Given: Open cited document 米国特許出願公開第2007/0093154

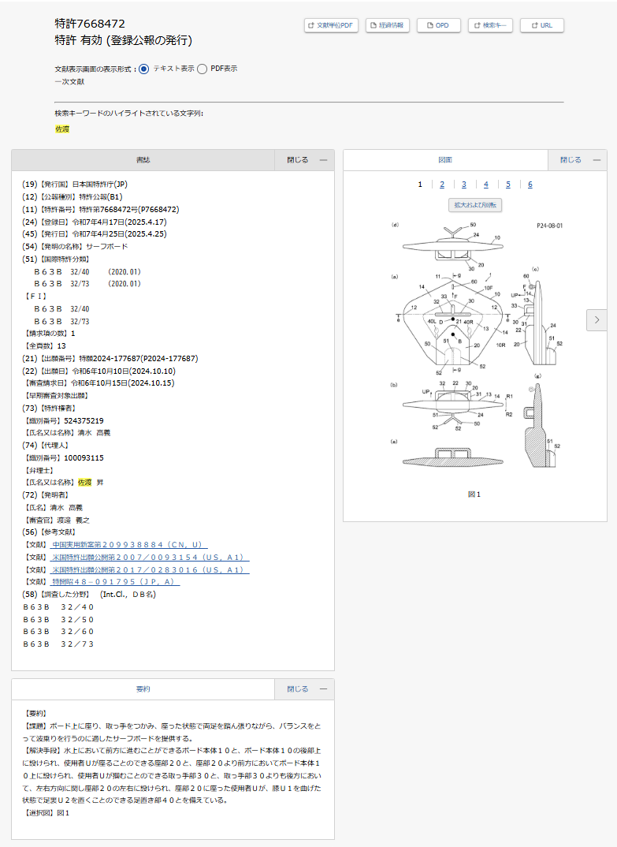Looking at the screenshot, I should (150, 558).
